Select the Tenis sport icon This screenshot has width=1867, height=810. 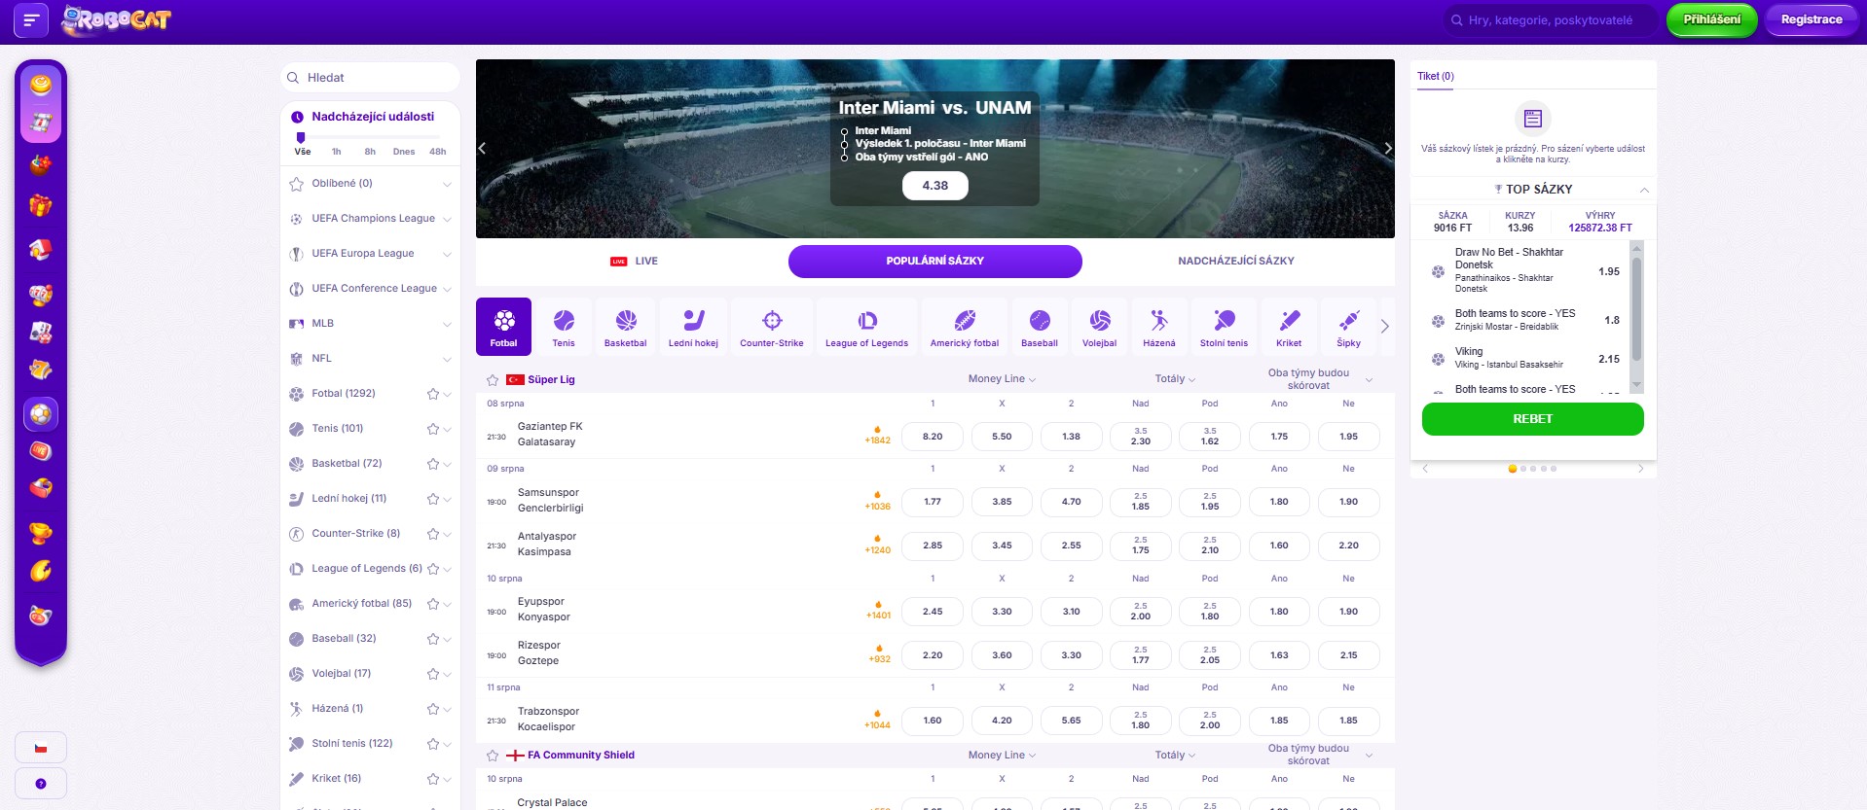click(x=564, y=327)
